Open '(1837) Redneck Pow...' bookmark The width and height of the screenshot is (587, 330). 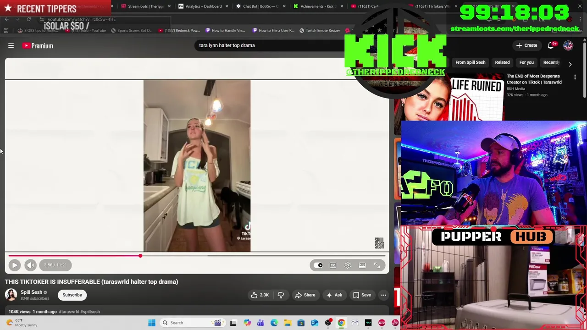[179, 31]
